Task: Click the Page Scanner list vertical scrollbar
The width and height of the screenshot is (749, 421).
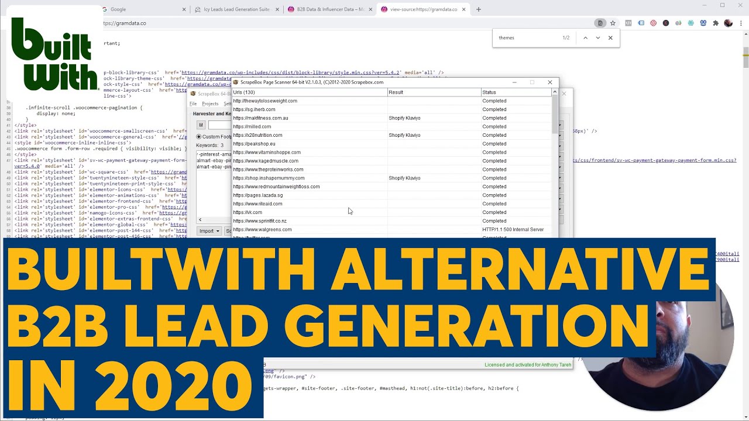Action: click(x=555, y=164)
